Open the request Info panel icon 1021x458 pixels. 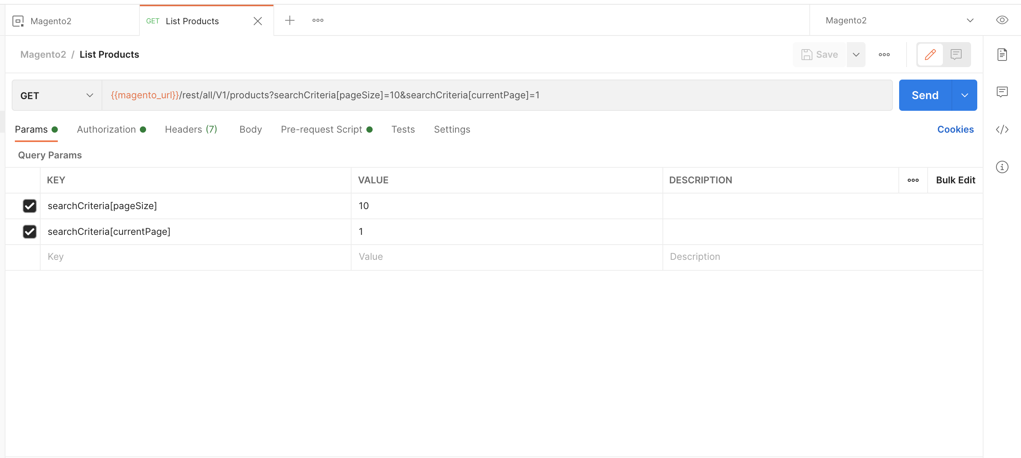1002,167
